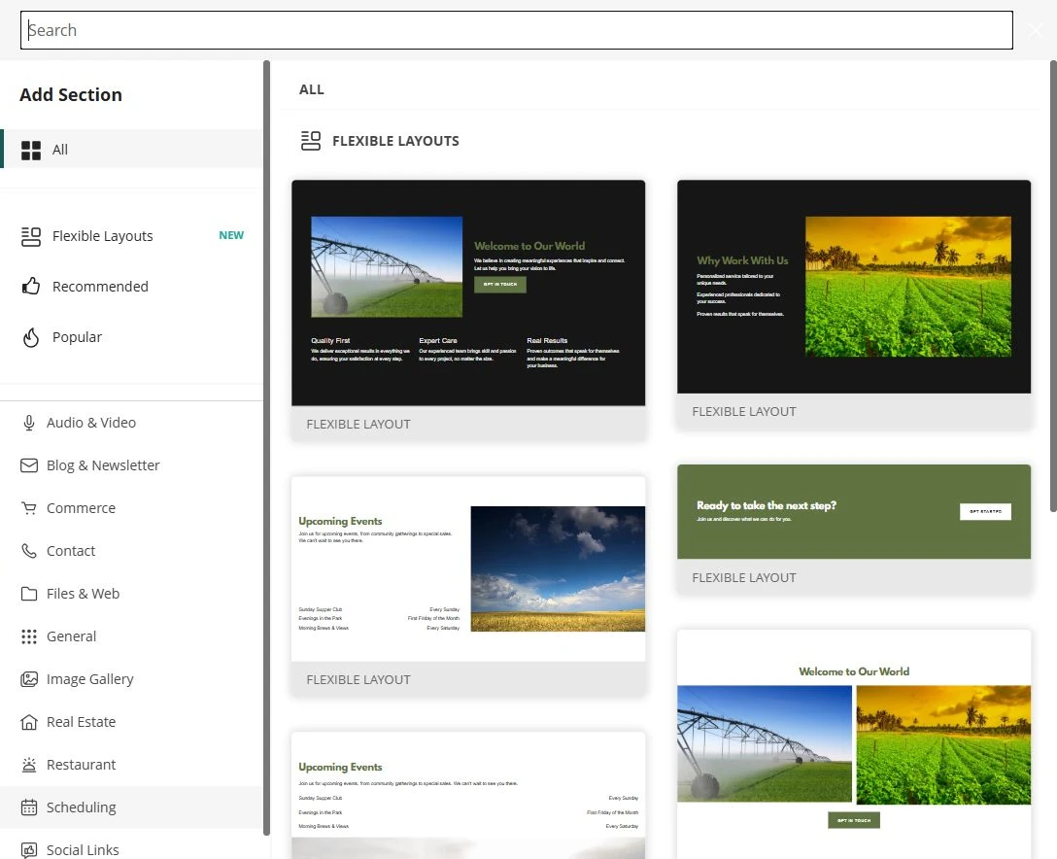Screen dimensions: 1057x859
Task: Click the 'FLEXIBLE LAYOUTS' section heading text
Action: click(x=395, y=141)
